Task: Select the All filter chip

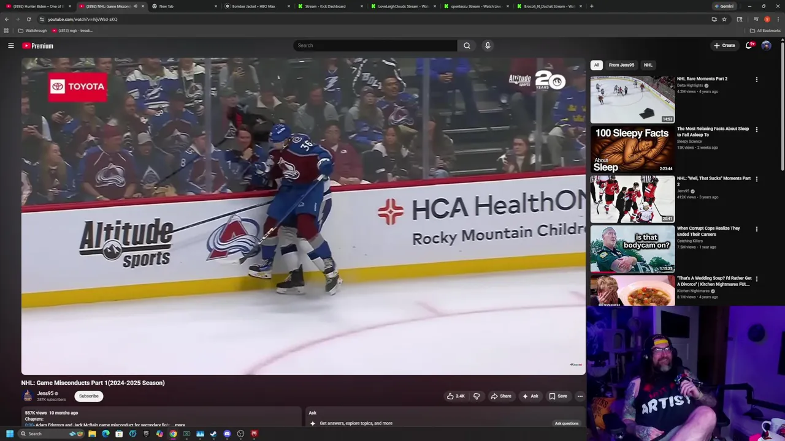Action: pyautogui.click(x=596, y=65)
